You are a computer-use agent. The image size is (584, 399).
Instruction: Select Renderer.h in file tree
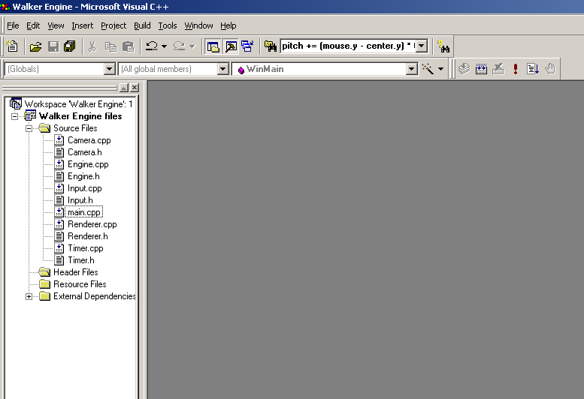coord(87,236)
